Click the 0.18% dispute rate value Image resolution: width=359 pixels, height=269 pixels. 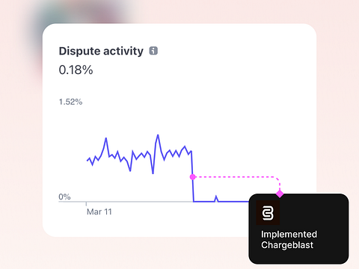[x=76, y=69]
